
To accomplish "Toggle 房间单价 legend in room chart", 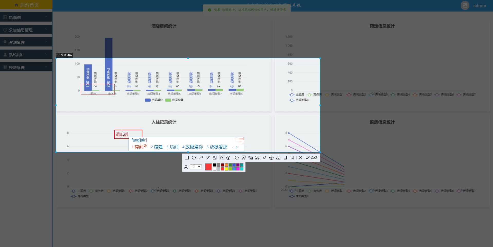I will click(154, 100).
